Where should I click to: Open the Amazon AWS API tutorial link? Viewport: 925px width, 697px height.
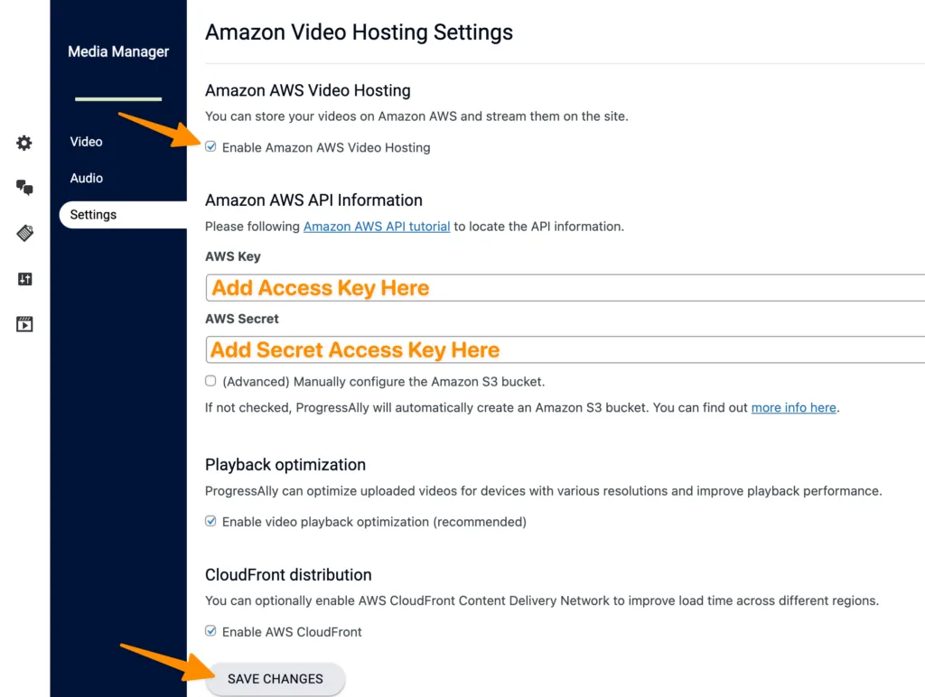[377, 227]
